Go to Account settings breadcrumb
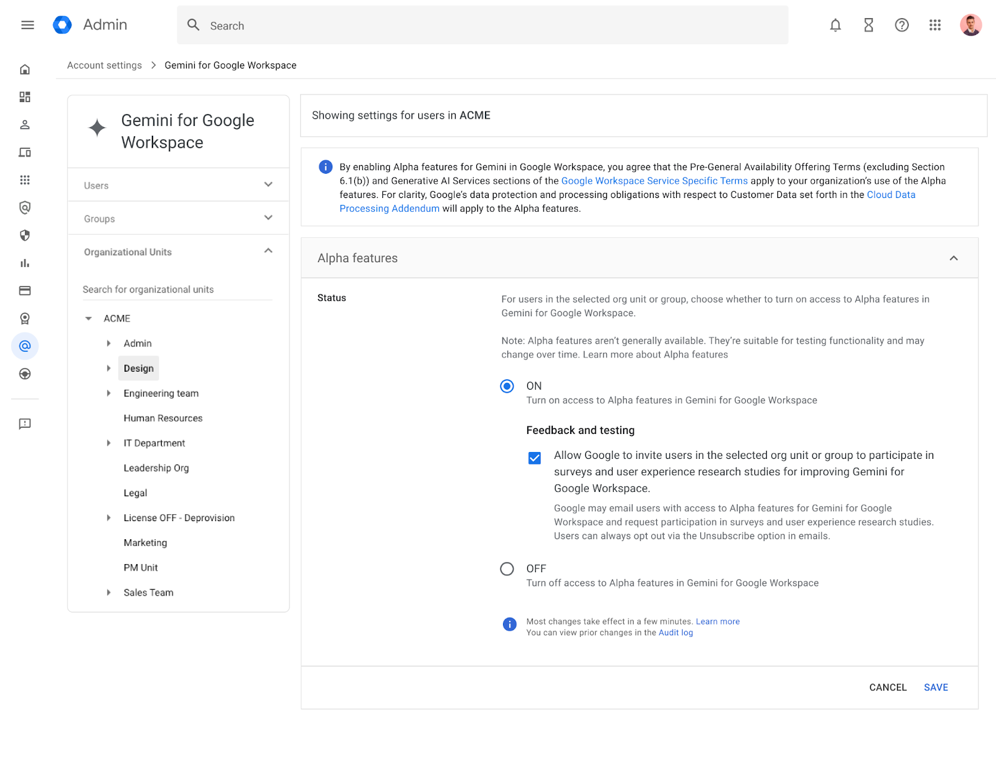996x764 pixels. coord(105,65)
